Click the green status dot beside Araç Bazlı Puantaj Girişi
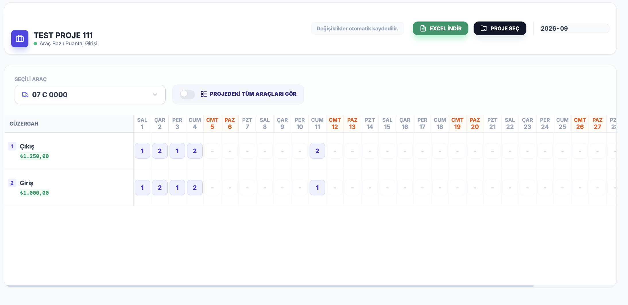Screen dimensions: 628x305 [x=35, y=44]
